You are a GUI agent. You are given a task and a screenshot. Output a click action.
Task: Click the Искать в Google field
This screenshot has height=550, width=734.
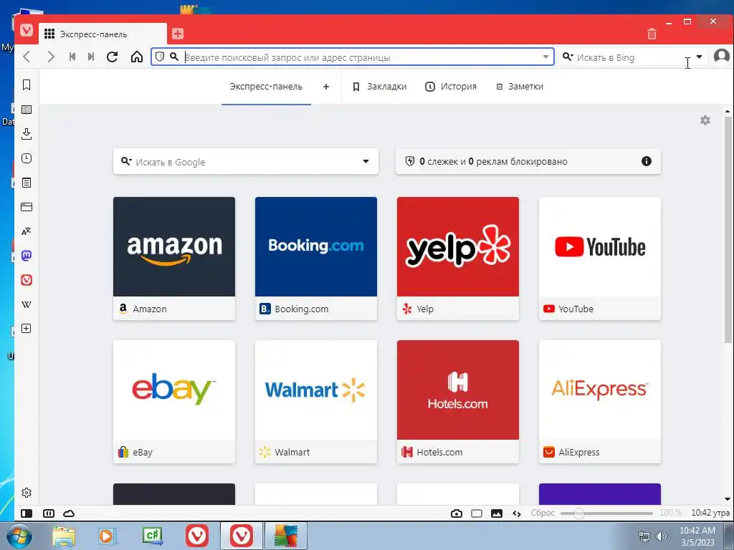(246, 162)
